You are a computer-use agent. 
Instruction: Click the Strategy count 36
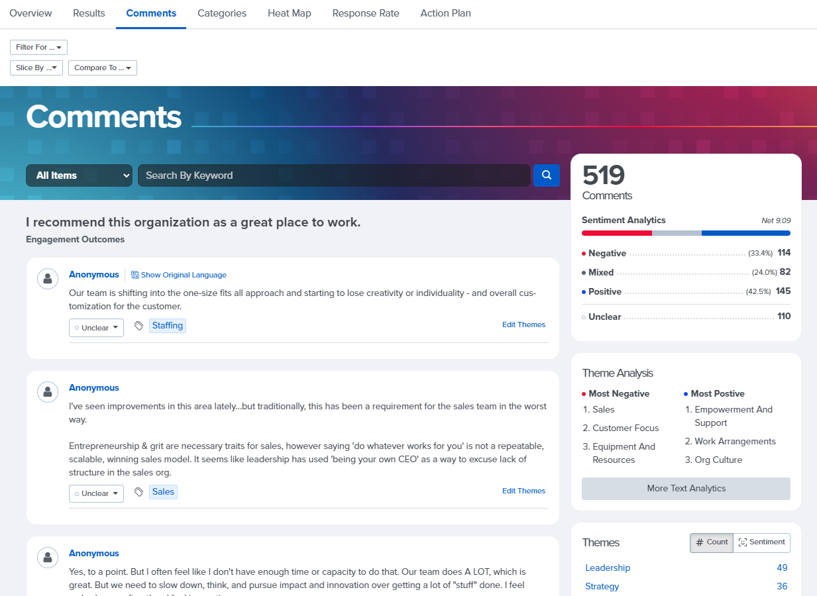(x=782, y=586)
